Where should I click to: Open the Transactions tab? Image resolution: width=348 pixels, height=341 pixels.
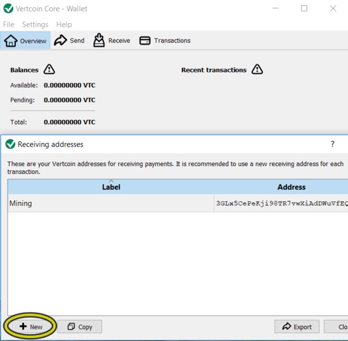[165, 41]
